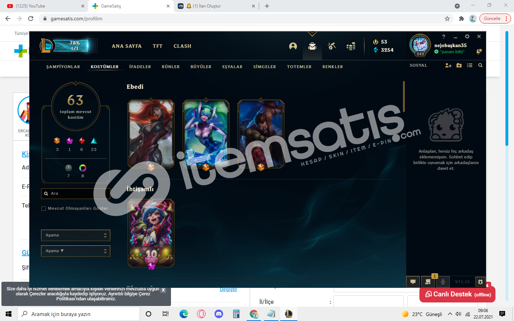This screenshot has width=514, height=321.
Task: Open the CLASH menu
Action: click(x=182, y=46)
